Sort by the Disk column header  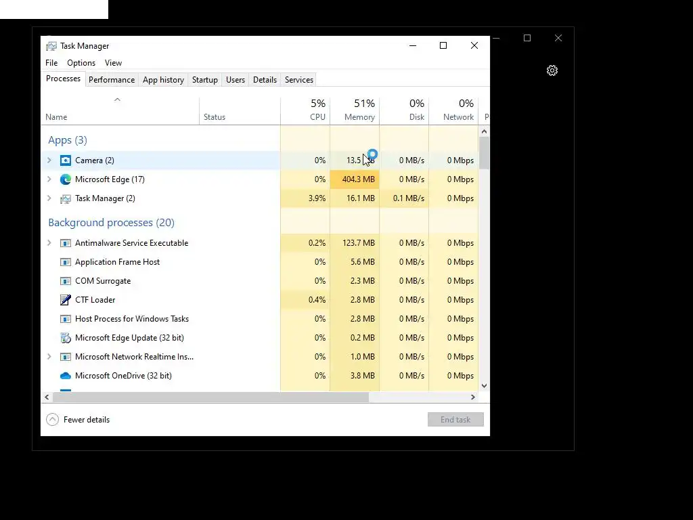tap(405, 110)
